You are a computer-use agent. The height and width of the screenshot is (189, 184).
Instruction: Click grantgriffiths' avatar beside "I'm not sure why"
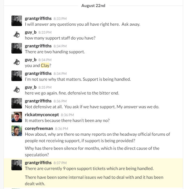tap(17, 76)
